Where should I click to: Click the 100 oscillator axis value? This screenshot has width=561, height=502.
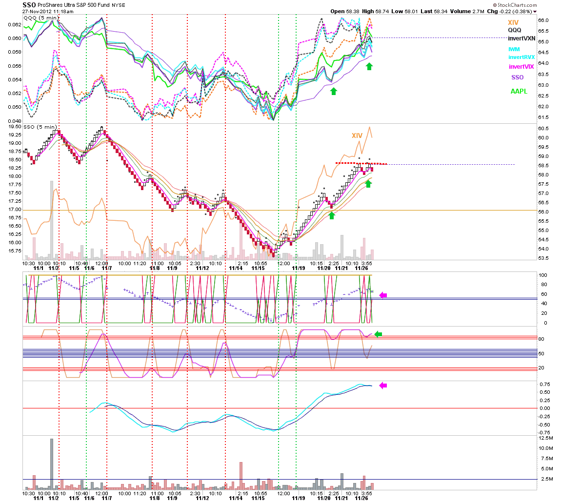[543, 275]
